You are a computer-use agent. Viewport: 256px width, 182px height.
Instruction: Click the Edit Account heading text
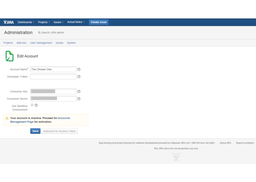click(x=27, y=56)
